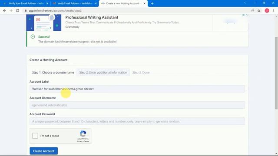Open a new browser tab
The width and height of the screenshot is (278, 156).
[x=152, y=3]
